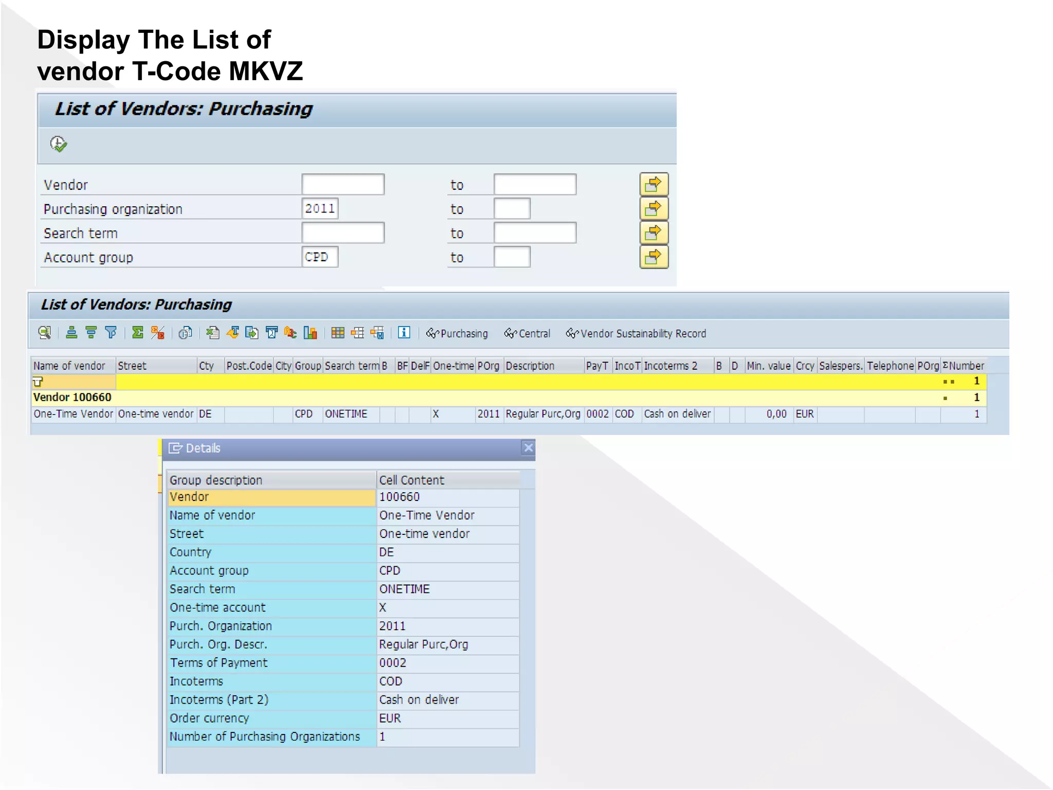Open multiple selection for Vendor
Image resolution: width=1053 pixels, height=790 pixels.
tap(653, 184)
